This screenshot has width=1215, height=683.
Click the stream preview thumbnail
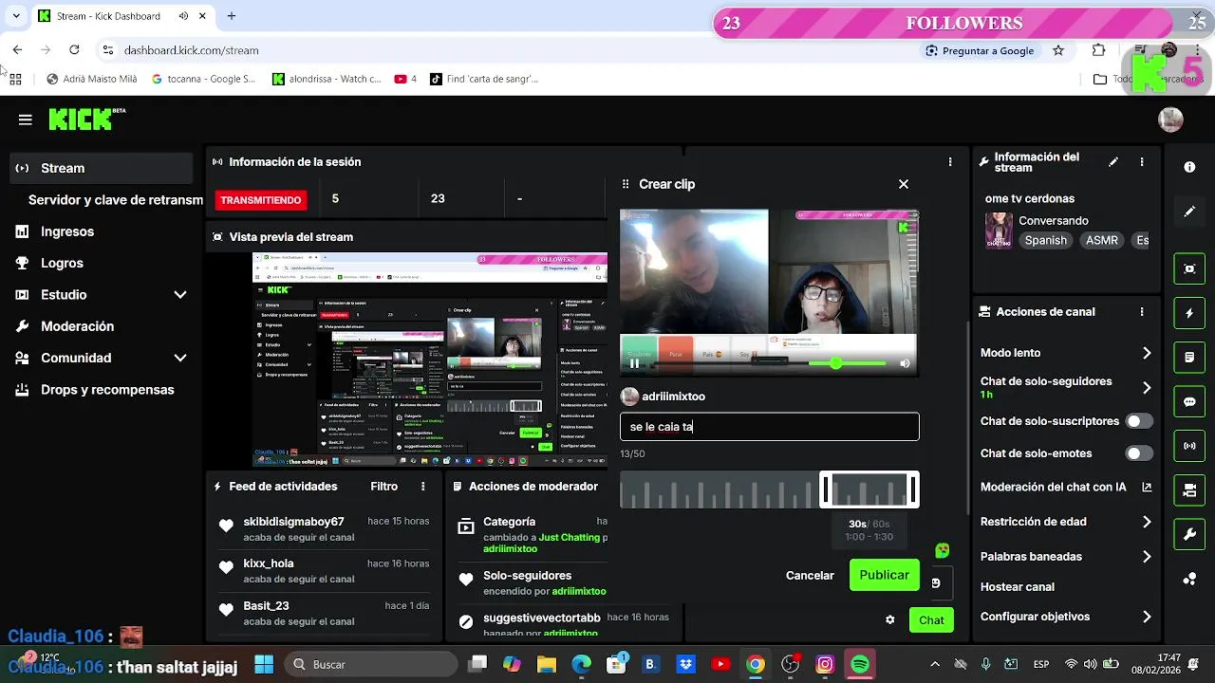coord(430,360)
